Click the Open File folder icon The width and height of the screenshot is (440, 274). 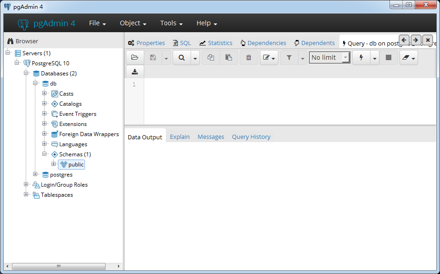135,57
